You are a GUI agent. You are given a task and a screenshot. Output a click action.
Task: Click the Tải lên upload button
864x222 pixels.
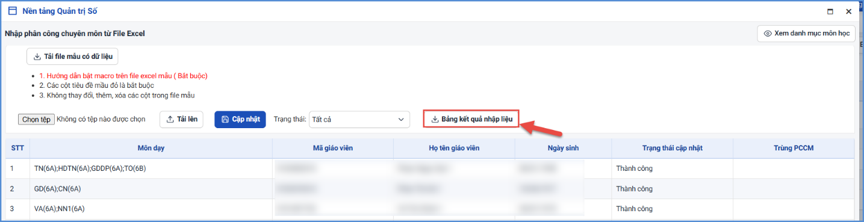coord(181,119)
